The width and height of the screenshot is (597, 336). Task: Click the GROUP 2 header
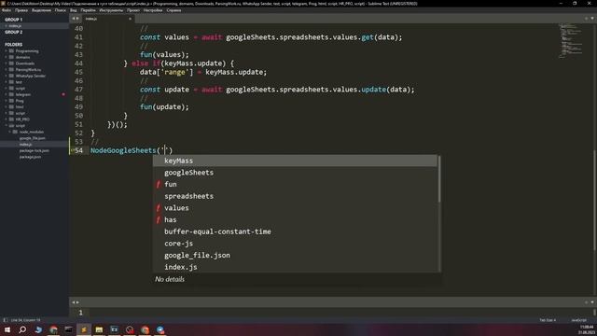point(14,33)
